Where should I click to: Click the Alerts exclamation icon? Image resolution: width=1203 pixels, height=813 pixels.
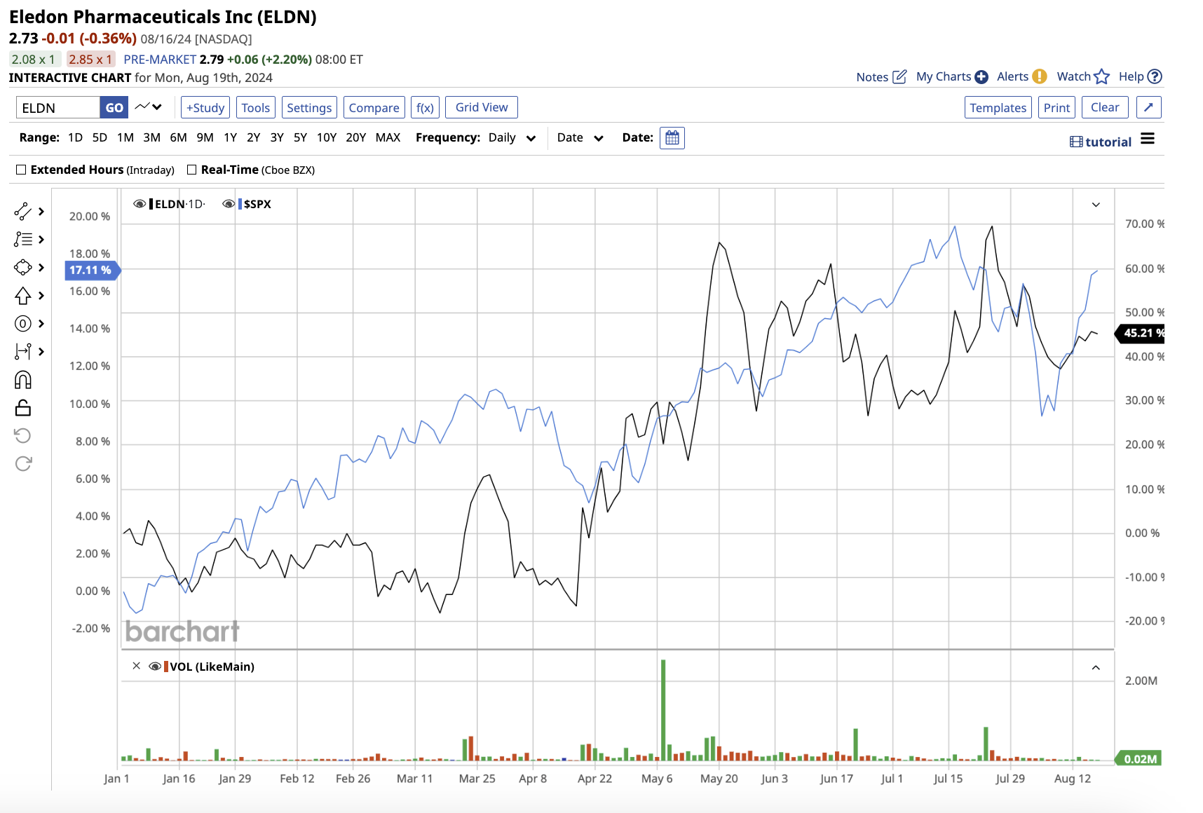point(1040,76)
